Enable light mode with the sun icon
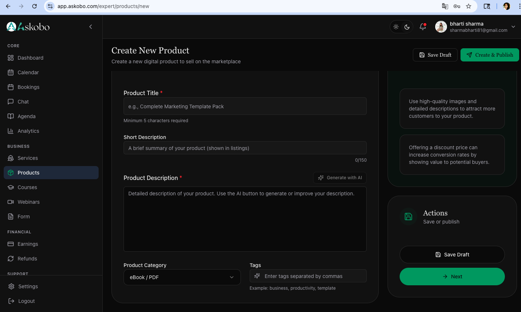Screen dimensions: 521x312 click(x=396, y=26)
